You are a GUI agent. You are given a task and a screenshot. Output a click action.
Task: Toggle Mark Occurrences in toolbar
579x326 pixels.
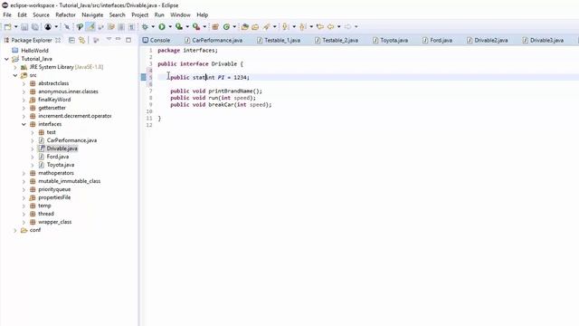pos(90,26)
